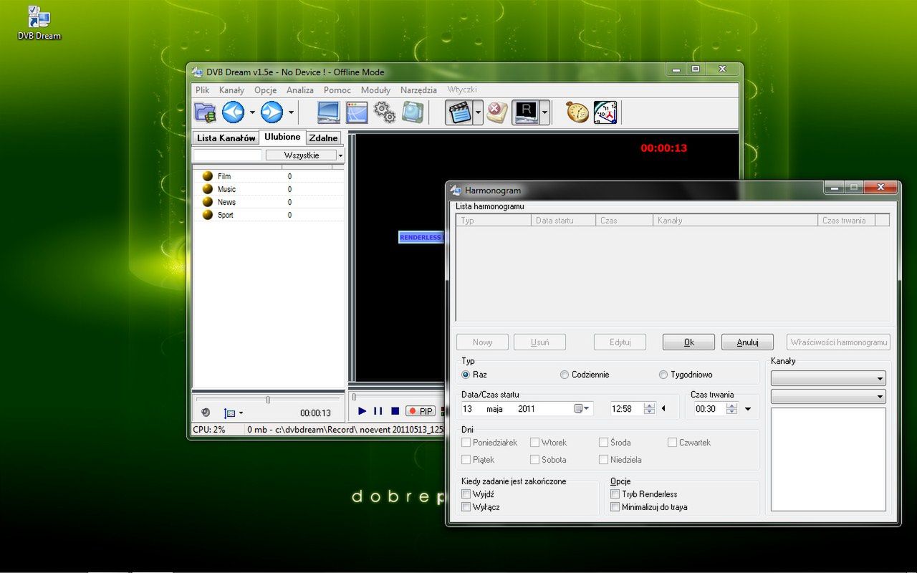The height and width of the screenshot is (573, 917).
Task: Open the Kanały menu
Action: [x=231, y=90]
